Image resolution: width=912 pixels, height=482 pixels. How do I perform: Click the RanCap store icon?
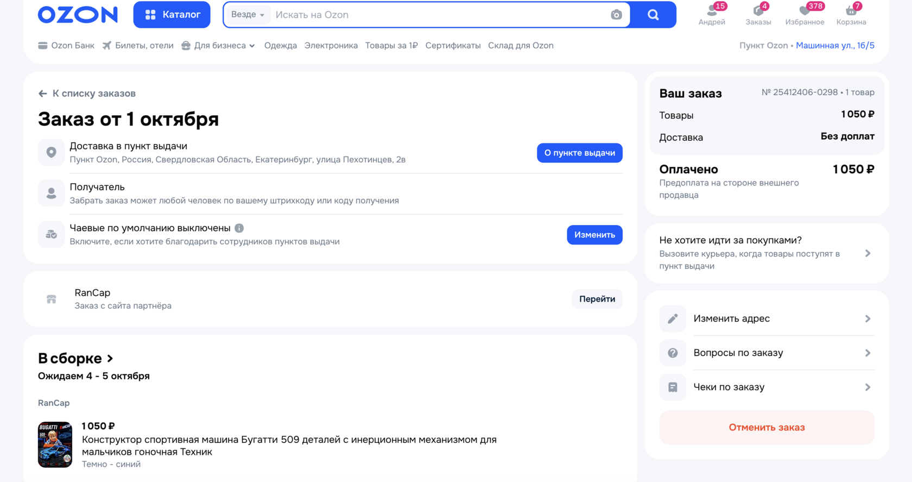point(52,299)
